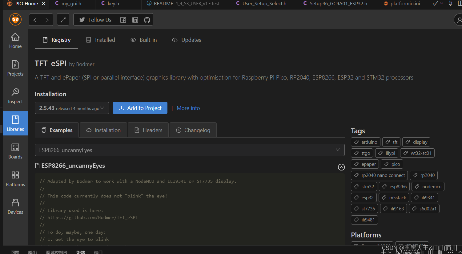This screenshot has height=254, width=462.
Task: Open the Home section in PlatformIO sidebar
Action: pyautogui.click(x=15, y=40)
